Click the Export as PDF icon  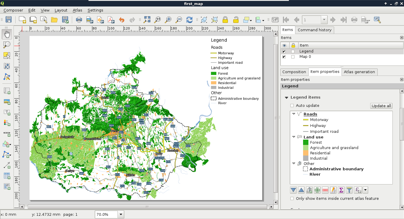pos(111,20)
